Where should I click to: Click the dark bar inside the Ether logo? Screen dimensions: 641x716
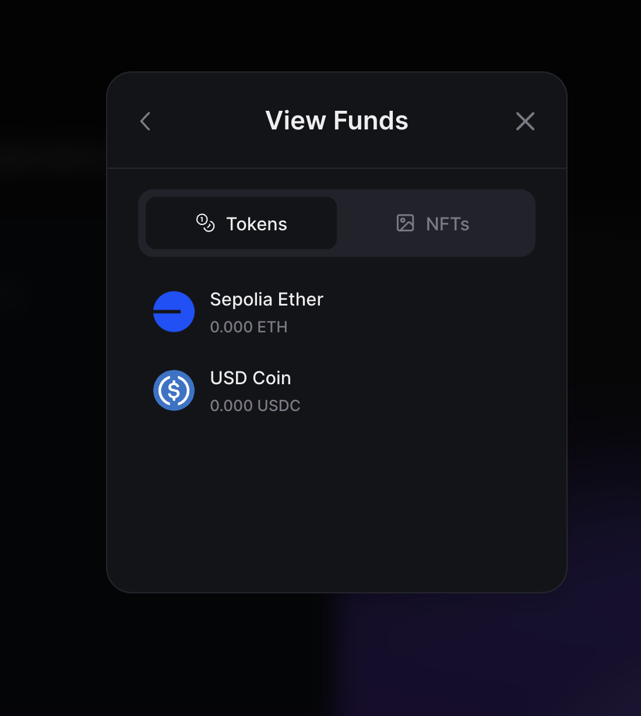(167, 311)
